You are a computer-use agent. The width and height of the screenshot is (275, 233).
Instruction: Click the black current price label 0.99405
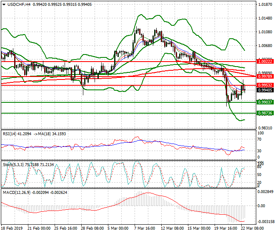pos(265,90)
